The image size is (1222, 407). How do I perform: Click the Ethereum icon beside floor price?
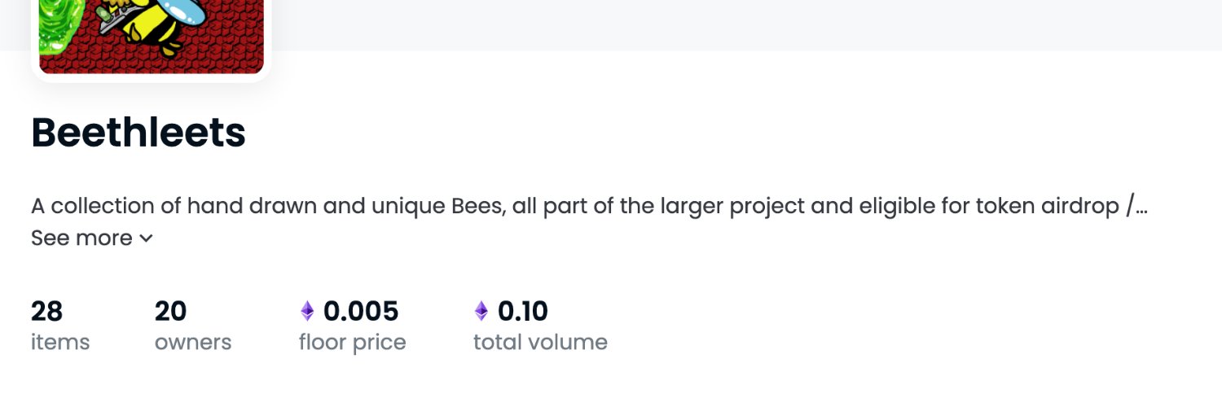coord(307,311)
